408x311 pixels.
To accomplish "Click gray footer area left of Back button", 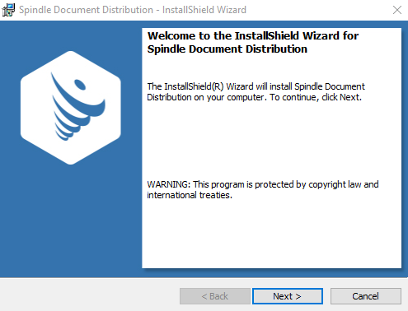I will tap(89, 296).
